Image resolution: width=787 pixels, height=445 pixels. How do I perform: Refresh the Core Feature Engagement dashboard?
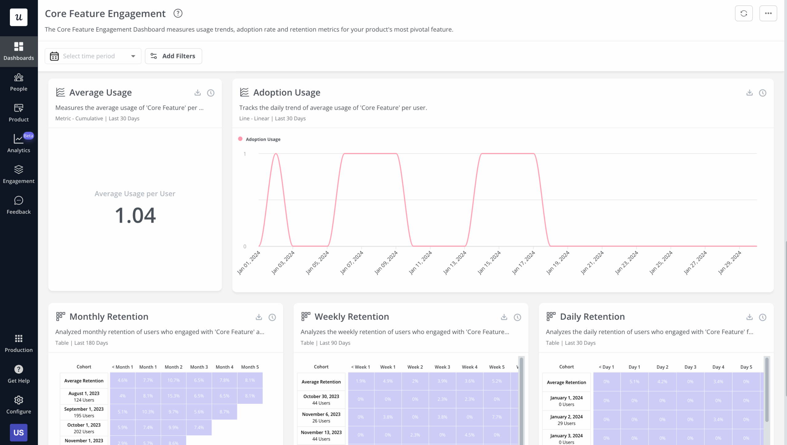point(744,13)
